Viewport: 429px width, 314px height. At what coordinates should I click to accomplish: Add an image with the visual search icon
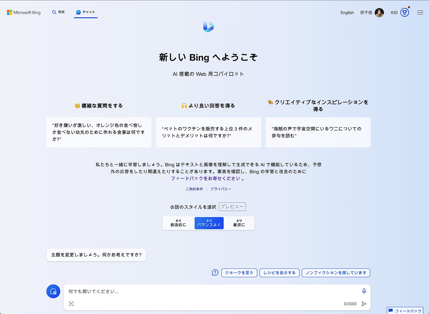[71, 304]
